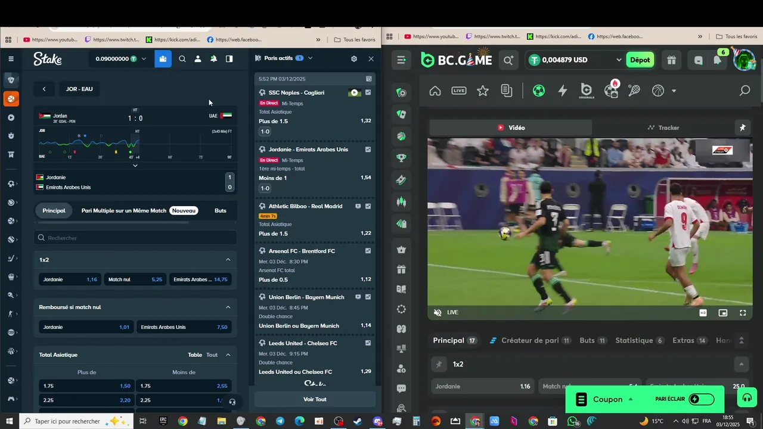Open BC.GAME bet slips document icon
This screenshot has width=763, height=429.
(507, 91)
